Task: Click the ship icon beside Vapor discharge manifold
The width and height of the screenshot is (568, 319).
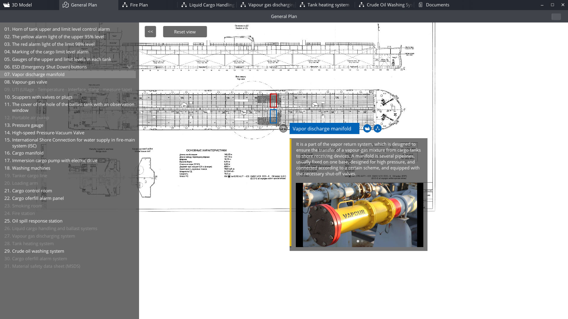Action: tap(367, 128)
